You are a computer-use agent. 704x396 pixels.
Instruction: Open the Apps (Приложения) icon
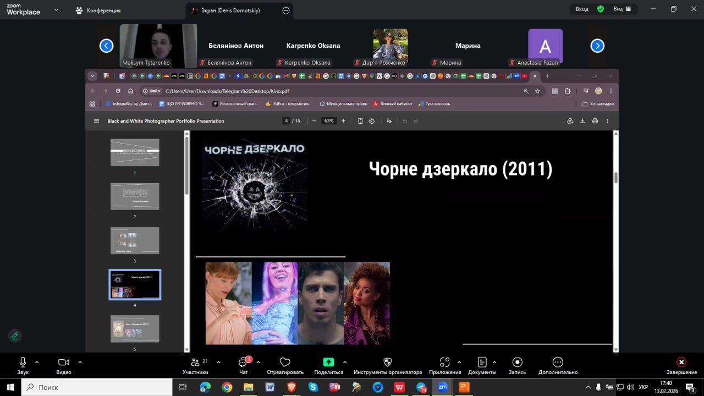[x=444, y=362]
